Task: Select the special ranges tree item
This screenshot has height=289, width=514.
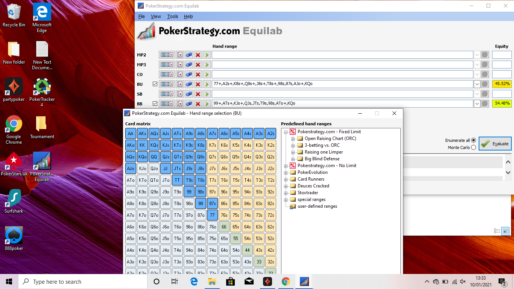Action: [312, 199]
